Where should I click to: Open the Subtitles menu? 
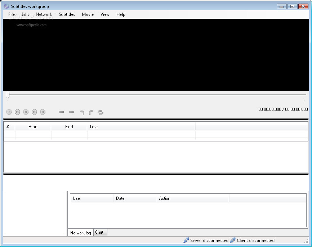(x=67, y=14)
